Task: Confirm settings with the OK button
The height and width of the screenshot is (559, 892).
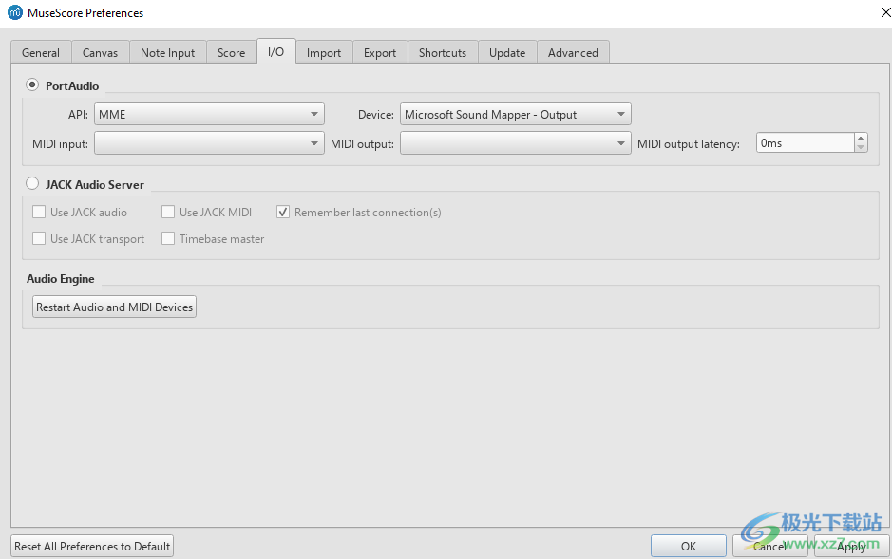Action: [688, 546]
